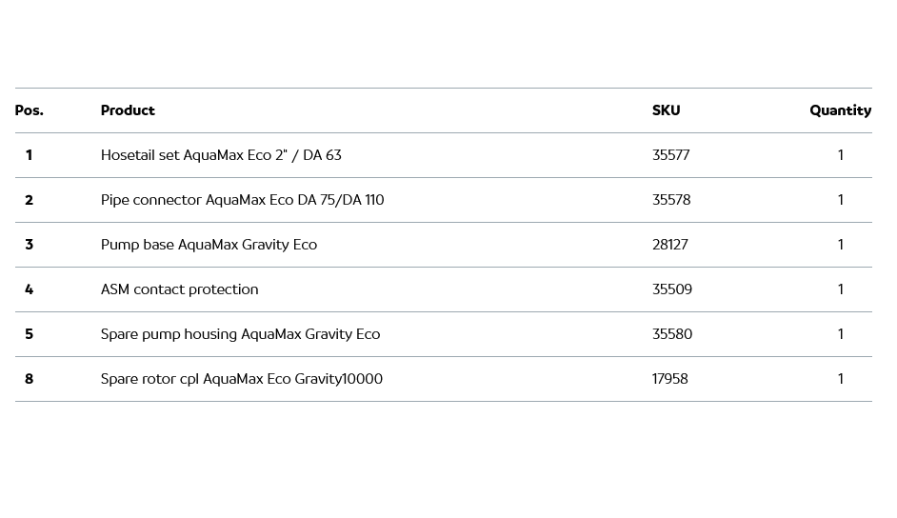Click the Product column header
This screenshot has height=518, width=897.
click(128, 110)
